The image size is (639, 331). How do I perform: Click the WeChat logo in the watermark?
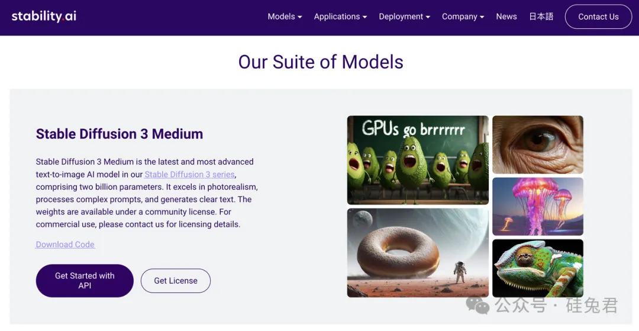pos(477,305)
